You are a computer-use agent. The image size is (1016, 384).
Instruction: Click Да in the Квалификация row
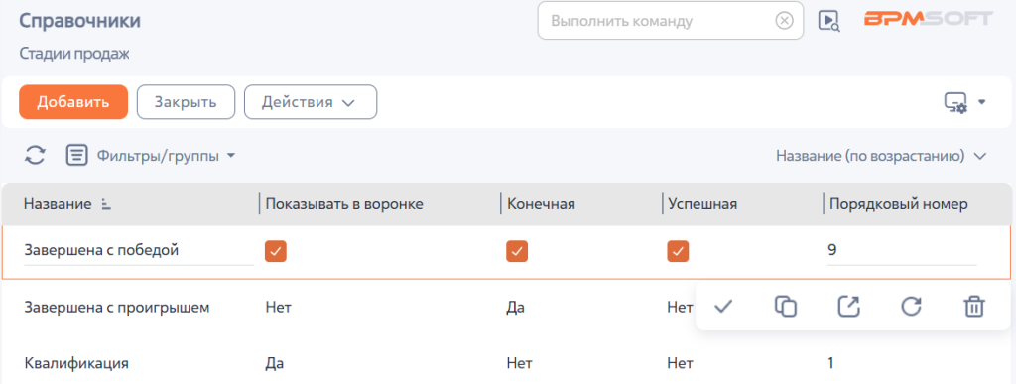tap(275, 363)
